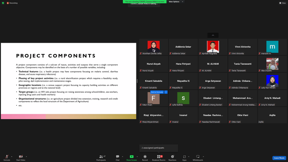Select the 'F' avatar of Fatur
The height and width of the screenshot is (162, 288).
click(x=153, y=98)
